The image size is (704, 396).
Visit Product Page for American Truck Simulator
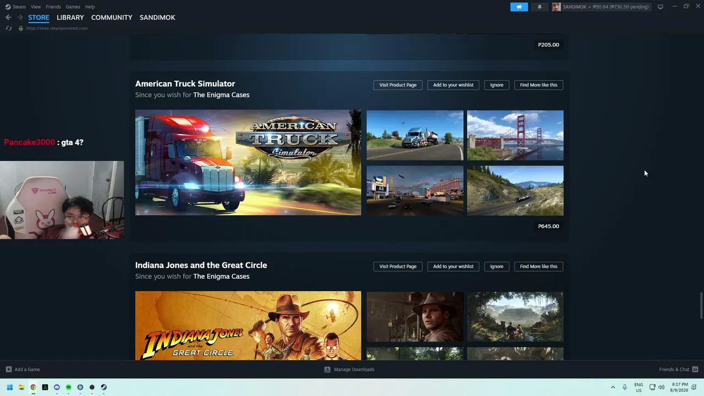point(398,85)
